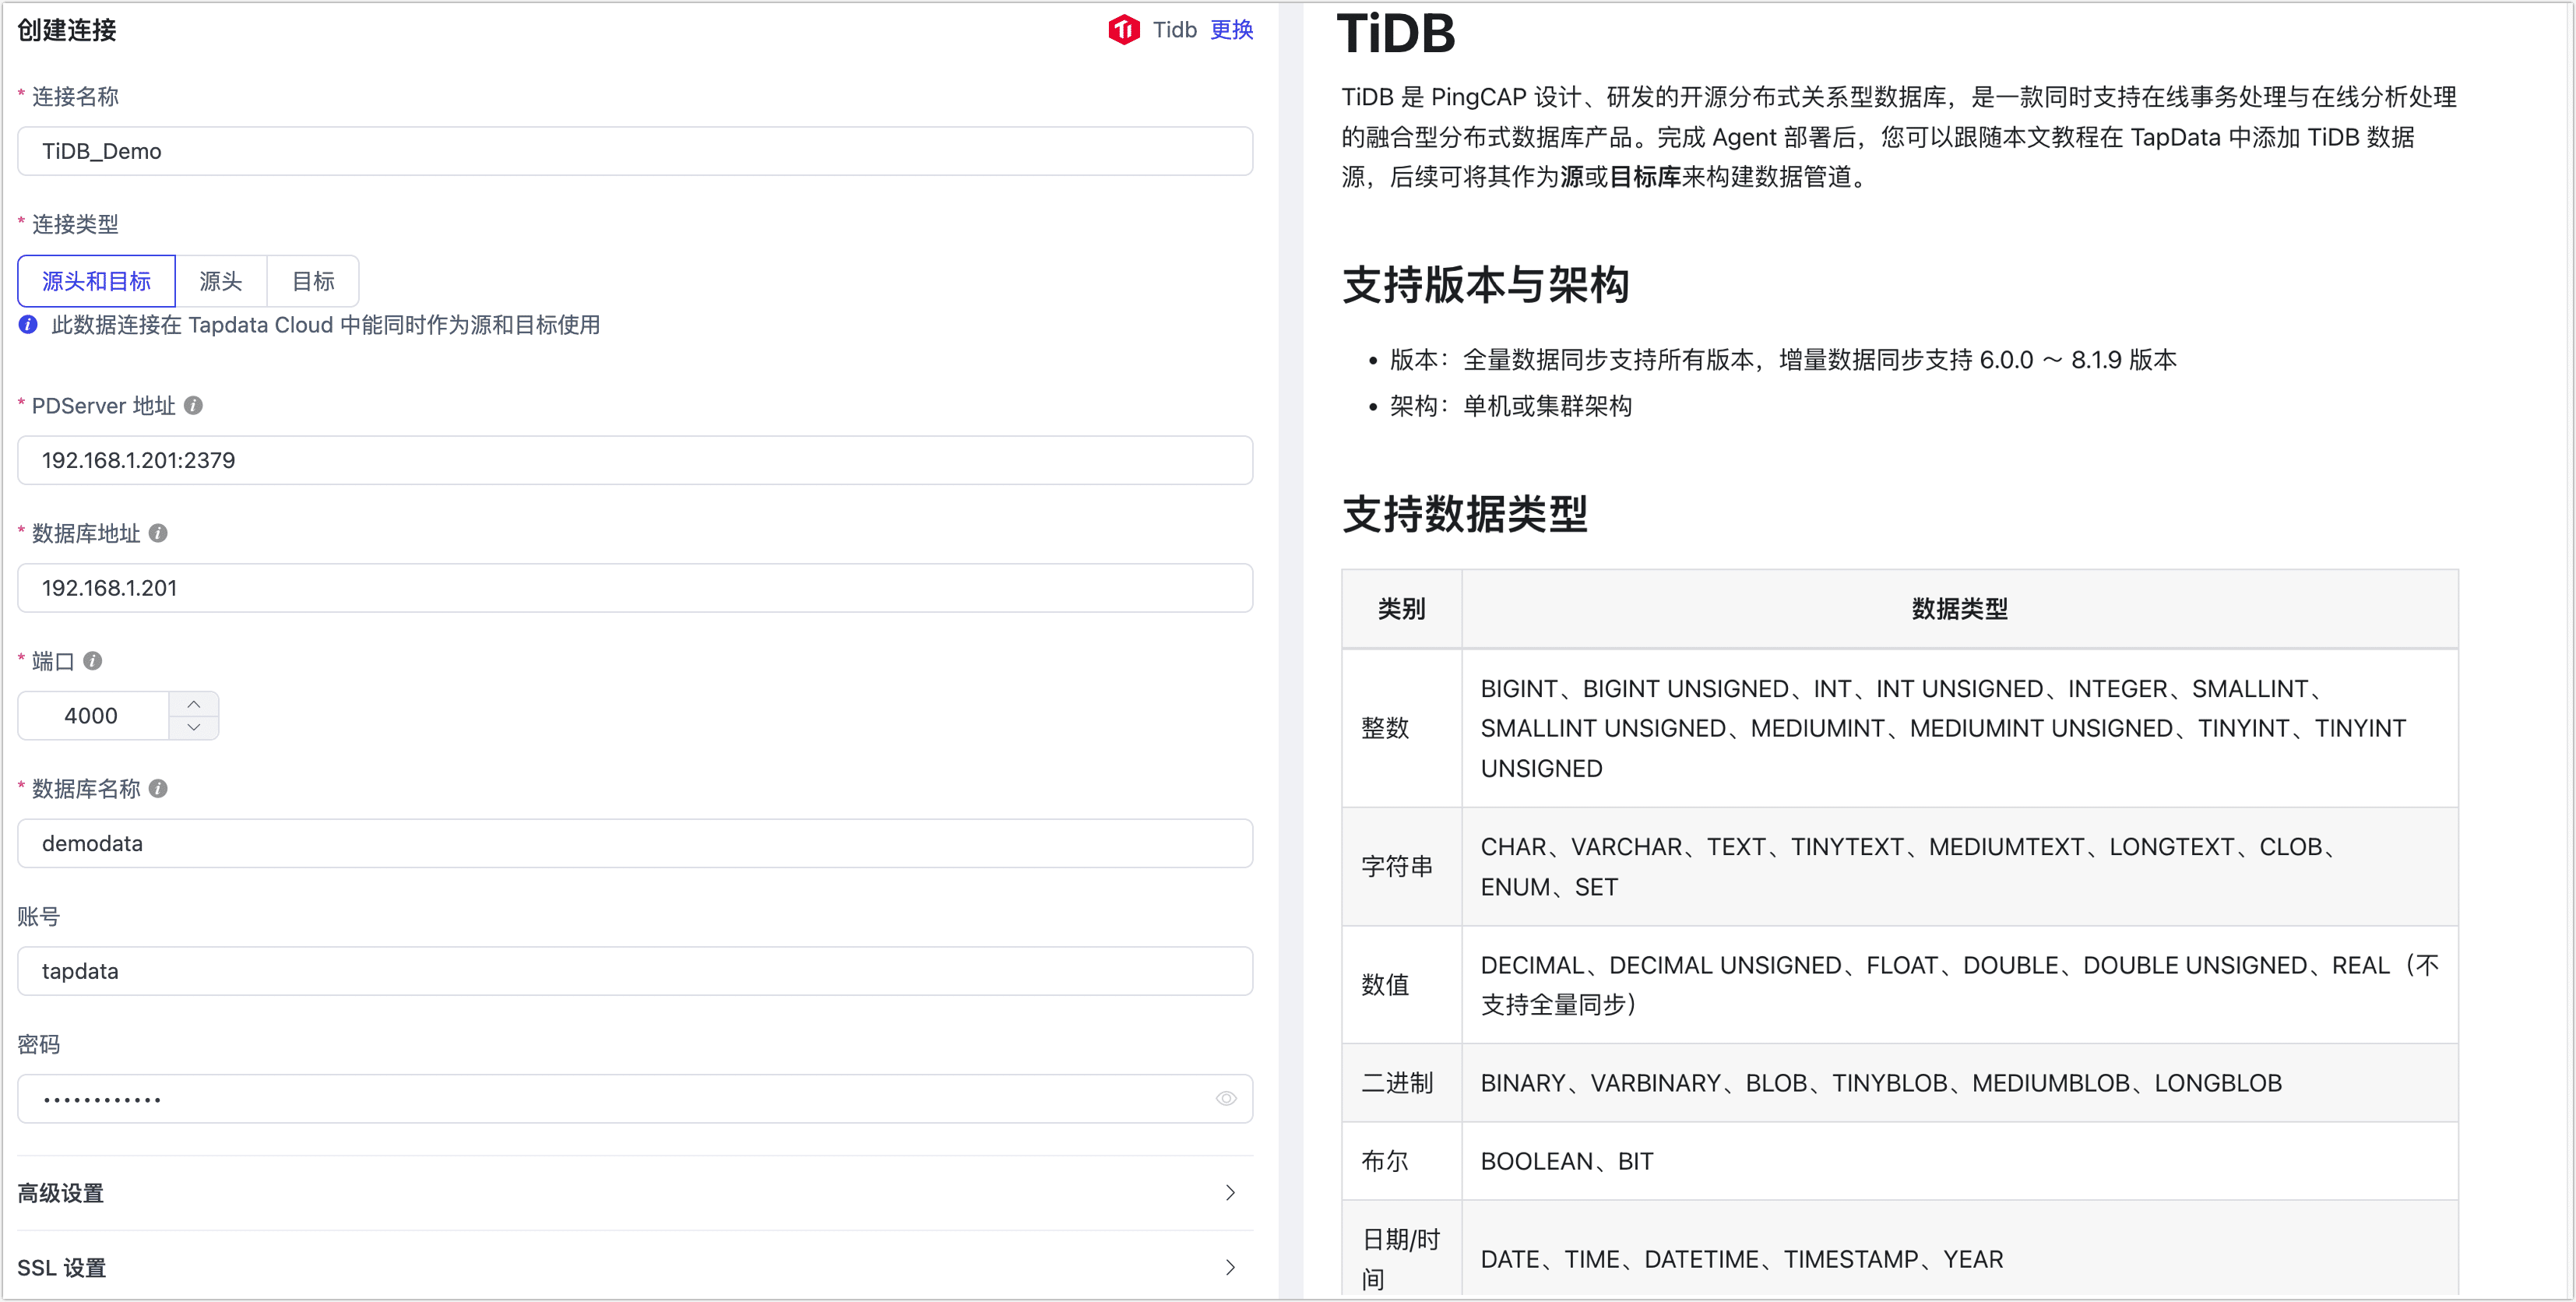Click the tapdata account input field
Screen dimensions: 2576x1302
[634, 971]
